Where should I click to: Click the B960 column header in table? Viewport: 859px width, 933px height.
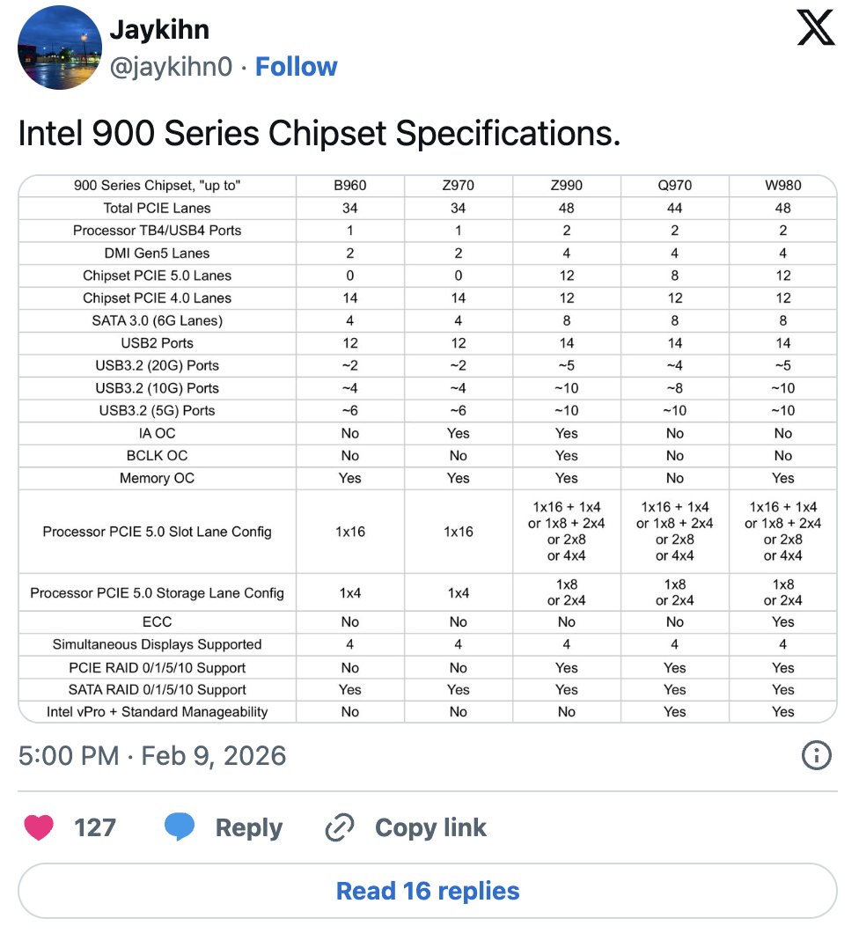[x=349, y=186]
